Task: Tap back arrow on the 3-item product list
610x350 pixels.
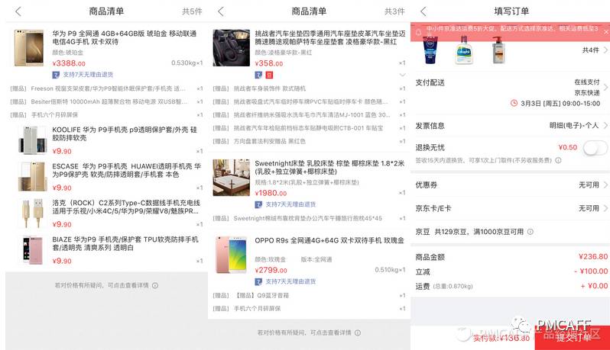Action: [x=221, y=11]
